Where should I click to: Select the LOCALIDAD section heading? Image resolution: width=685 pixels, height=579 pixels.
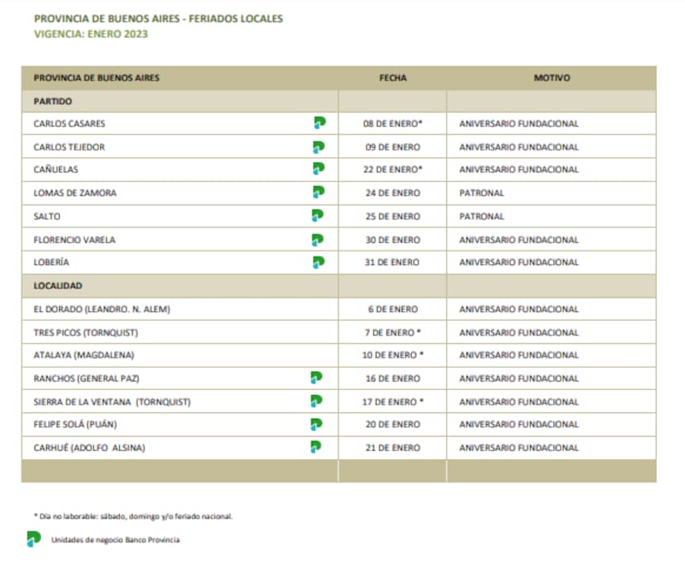click(x=57, y=286)
